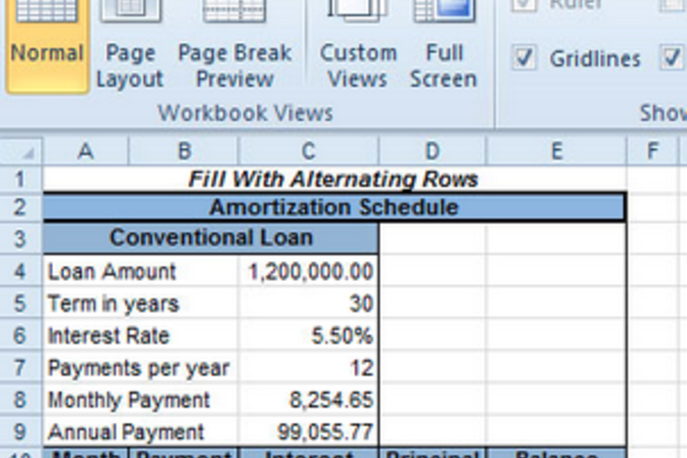This screenshot has height=458, width=687.
Task: Select row 8 header
Action: [21, 399]
